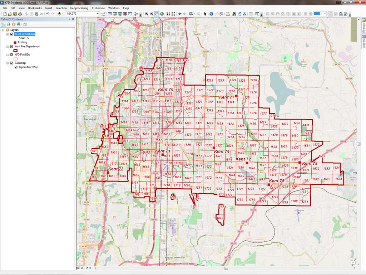Print the map
The width and height of the screenshot is (366, 275).
(x=20, y=14)
